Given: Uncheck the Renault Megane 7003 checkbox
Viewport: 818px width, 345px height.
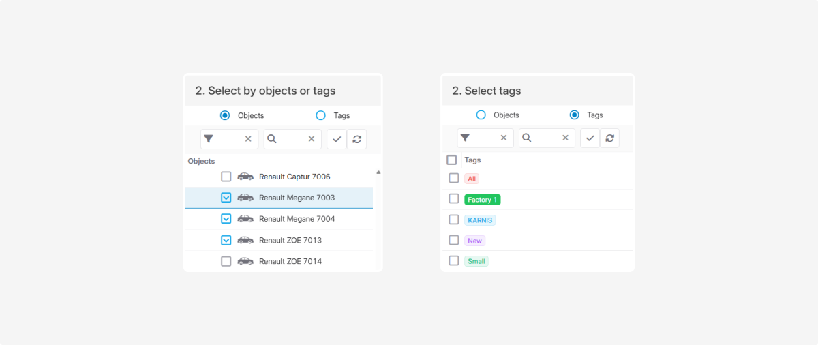Looking at the screenshot, I should click(226, 198).
